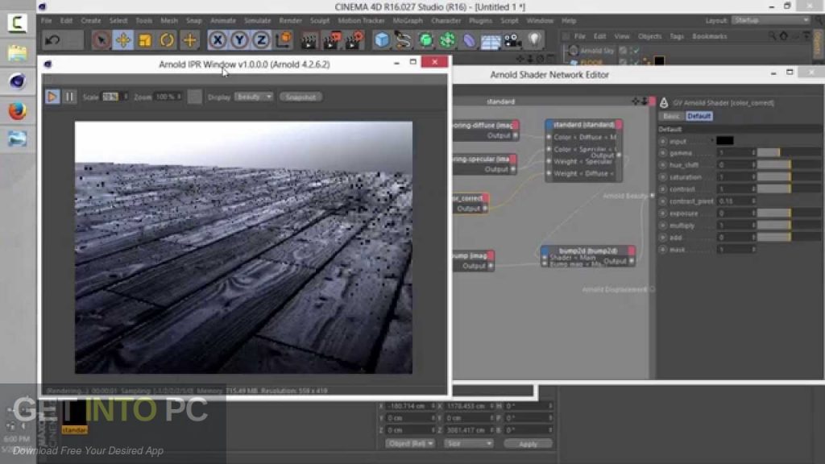The image size is (825, 464).
Task: Toggle animation dot next to multiply
Action: [x=663, y=226]
